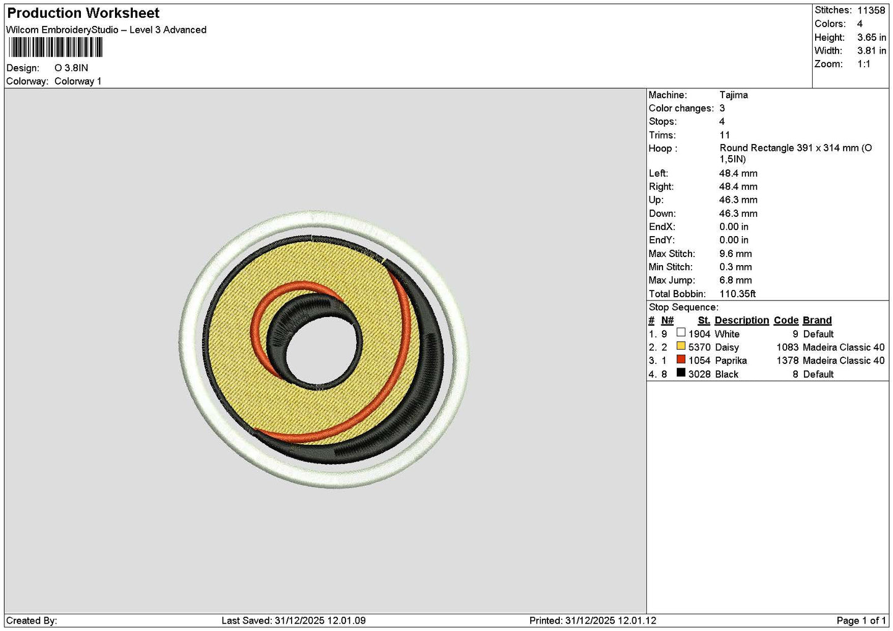Click the 'Daisy' description in row 2
The image size is (893, 631).
(727, 348)
